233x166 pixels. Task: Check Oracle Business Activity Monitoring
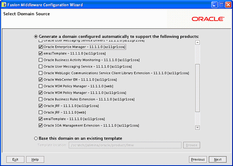(x=40, y=60)
